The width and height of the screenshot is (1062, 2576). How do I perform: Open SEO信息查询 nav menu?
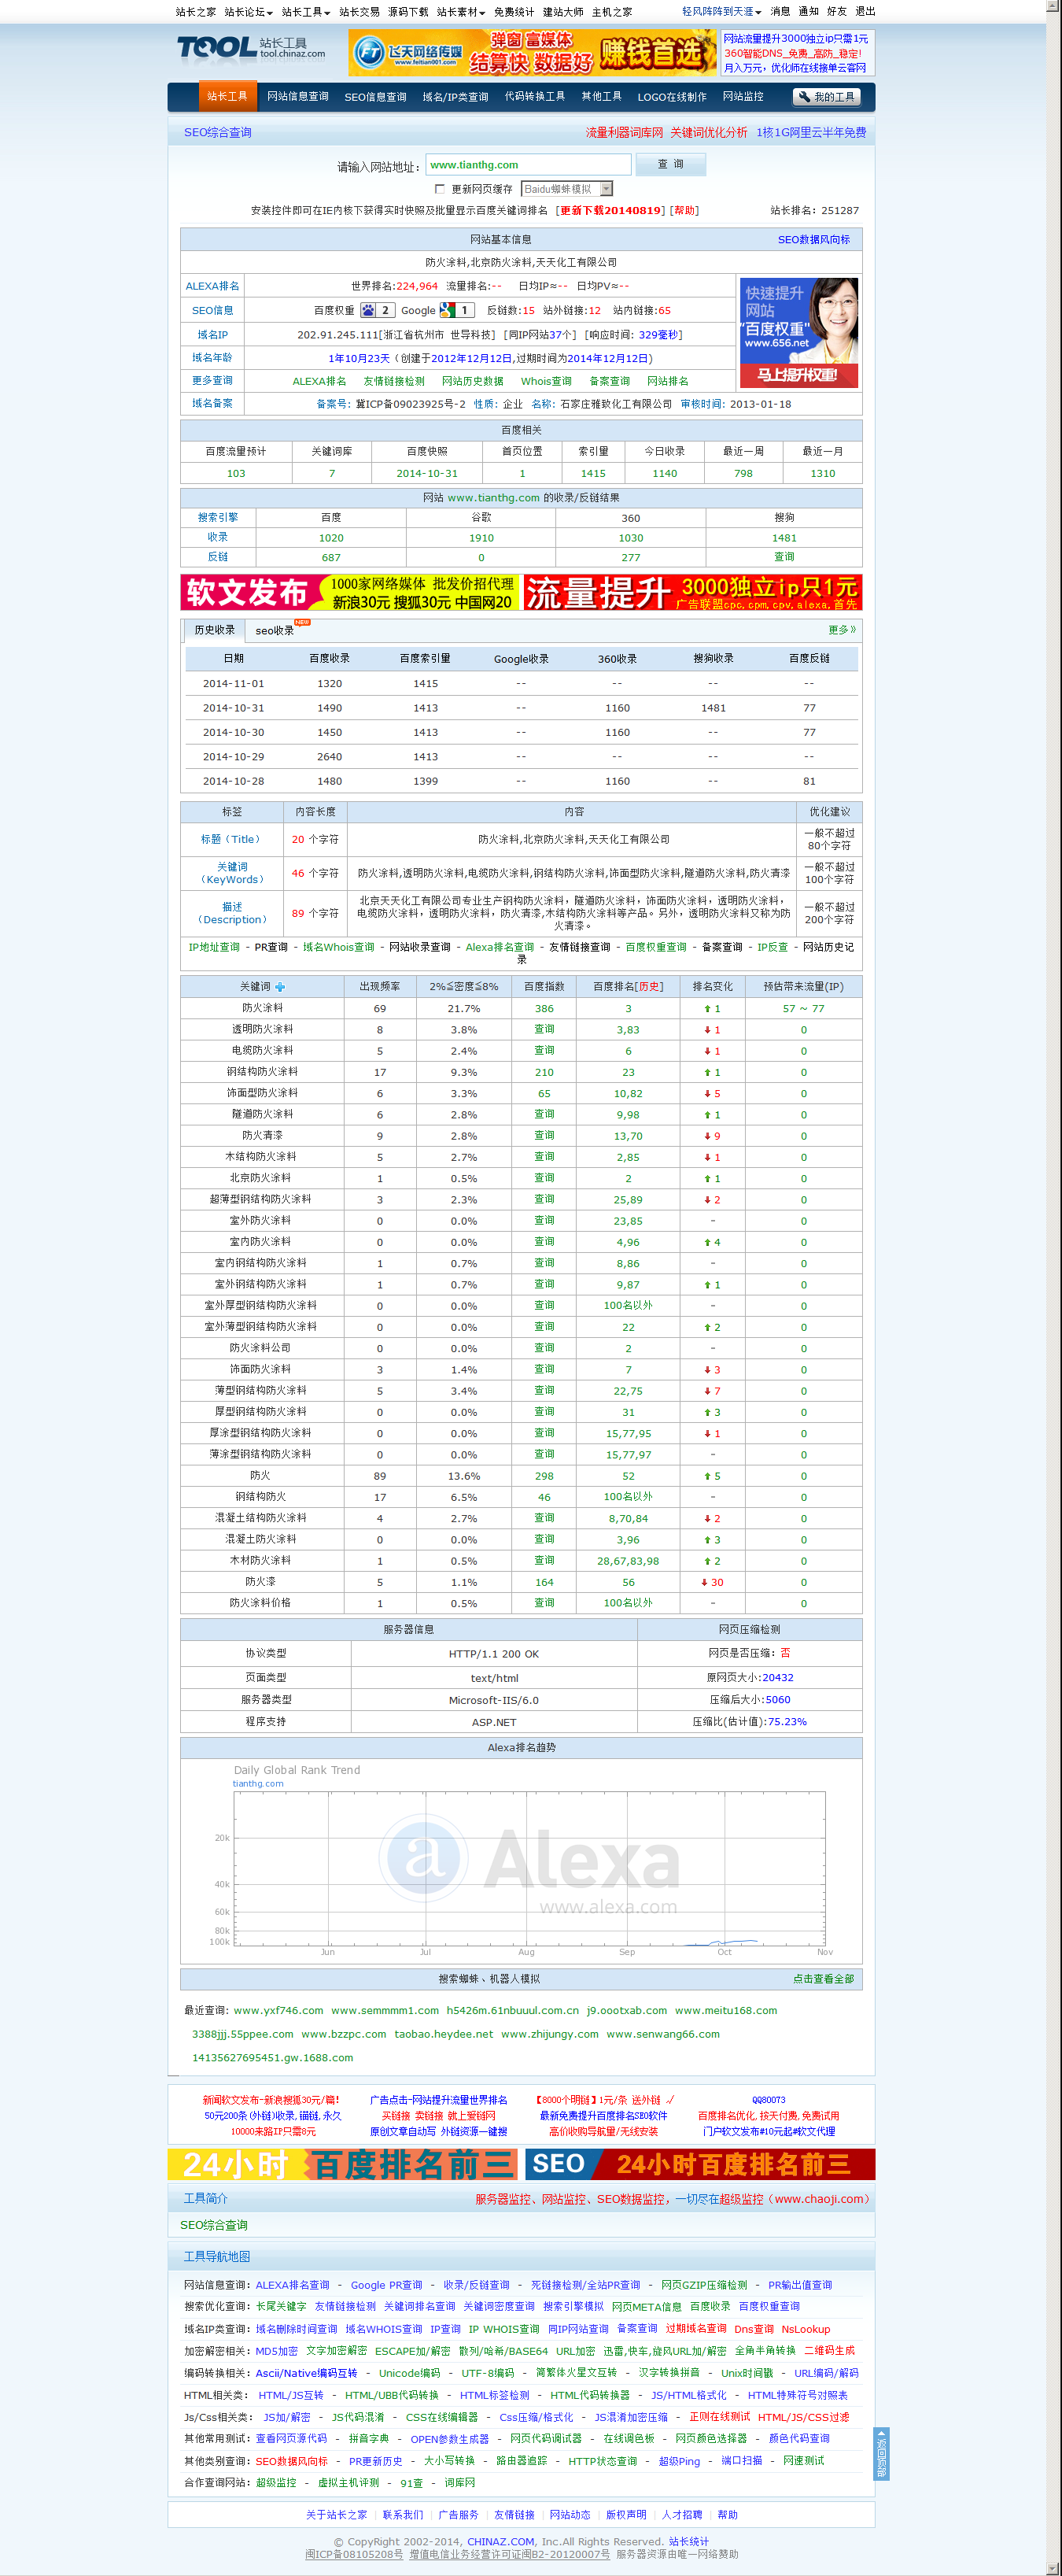tap(376, 97)
